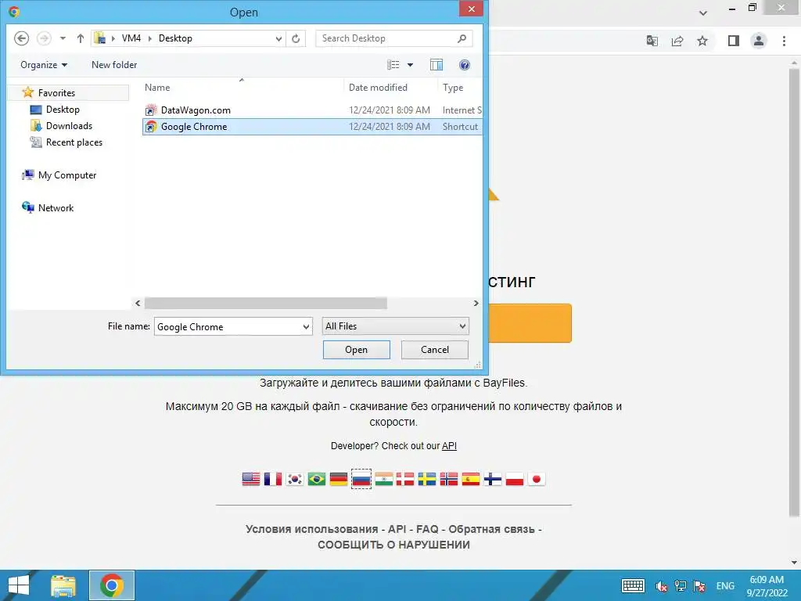This screenshot has height=601, width=801.
Task: Open Windows Start menu
Action: [19, 585]
